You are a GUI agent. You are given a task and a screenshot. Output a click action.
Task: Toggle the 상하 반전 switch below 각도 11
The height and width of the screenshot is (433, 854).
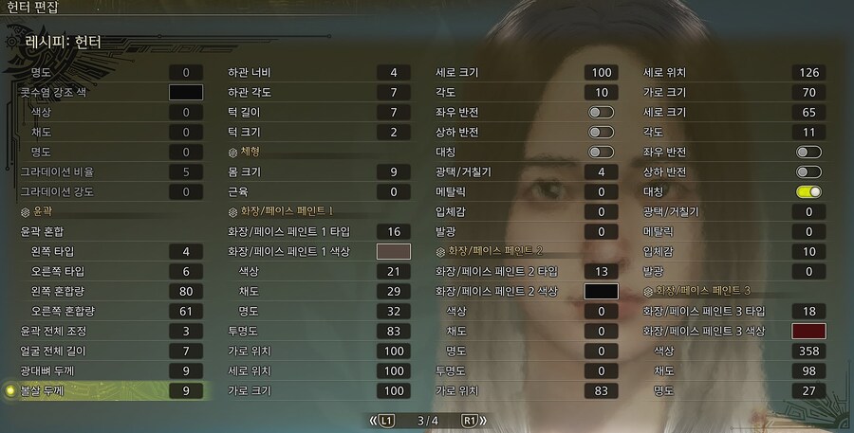(x=808, y=171)
